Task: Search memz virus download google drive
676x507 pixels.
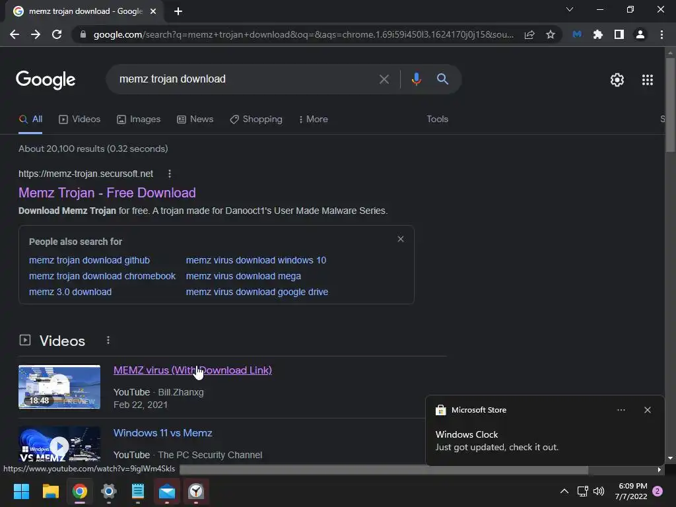Action: click(257, 292)
